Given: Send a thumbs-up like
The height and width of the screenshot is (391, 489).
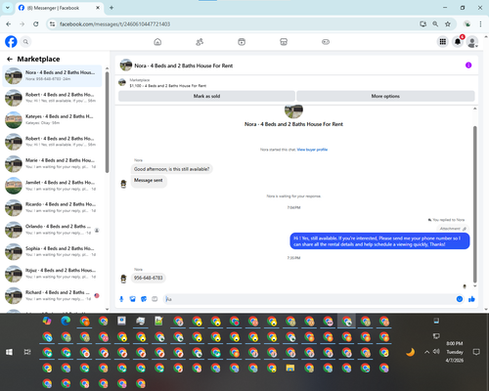Looking at the screenshot, I should pos(471,299).
